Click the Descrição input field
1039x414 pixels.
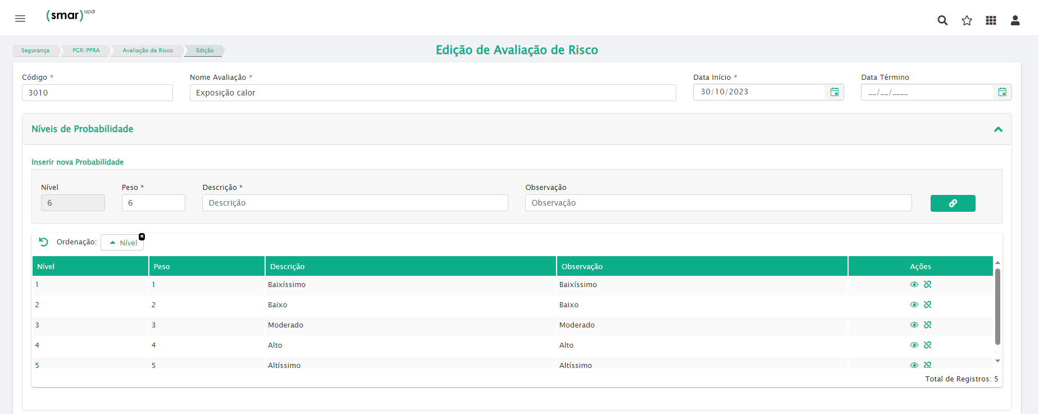pyautogui.click(x=355, y=203)
